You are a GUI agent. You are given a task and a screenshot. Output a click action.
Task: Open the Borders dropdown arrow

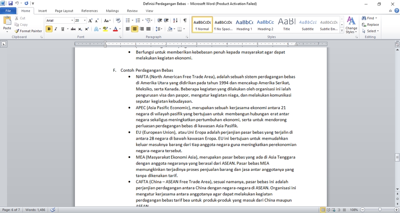click(184, 29)
